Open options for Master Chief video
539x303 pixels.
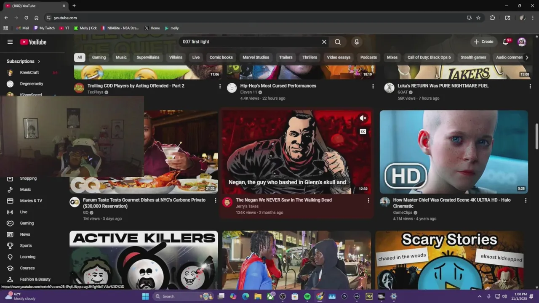(526, 201)
